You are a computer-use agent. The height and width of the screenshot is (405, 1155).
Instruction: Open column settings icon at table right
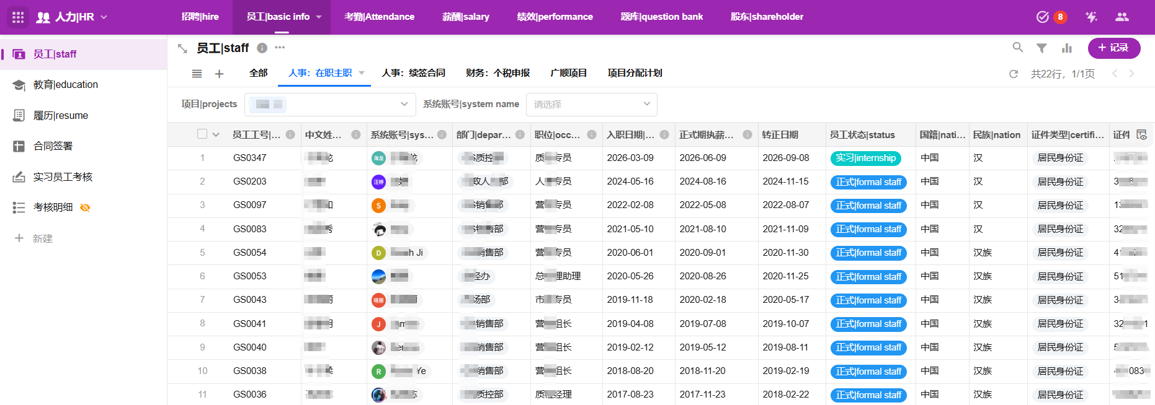pyautogui.click(x=1141, y=134)
